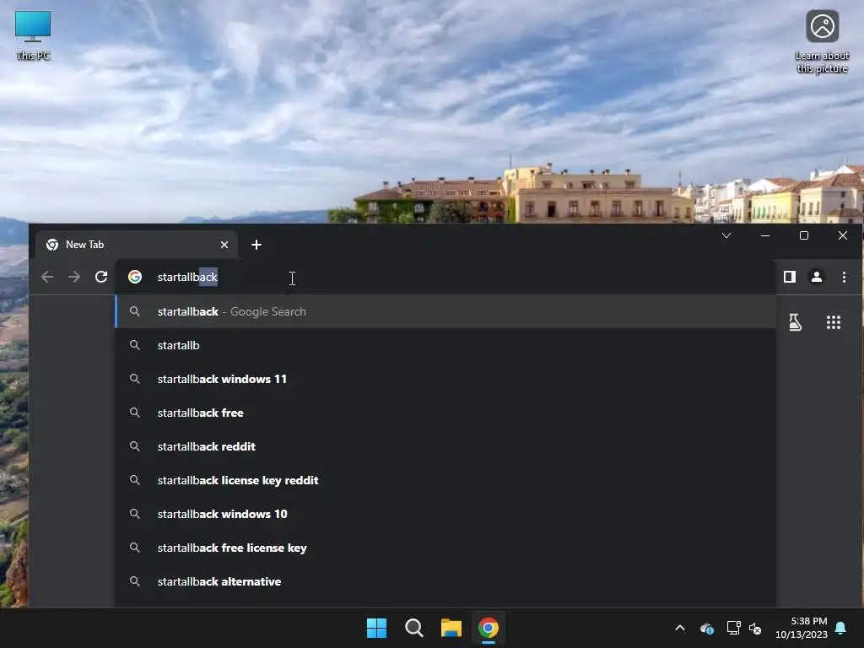Choose 'startallback windows 11' suggestion
Screen dimensions: 864x648
[x=445, y=379]
